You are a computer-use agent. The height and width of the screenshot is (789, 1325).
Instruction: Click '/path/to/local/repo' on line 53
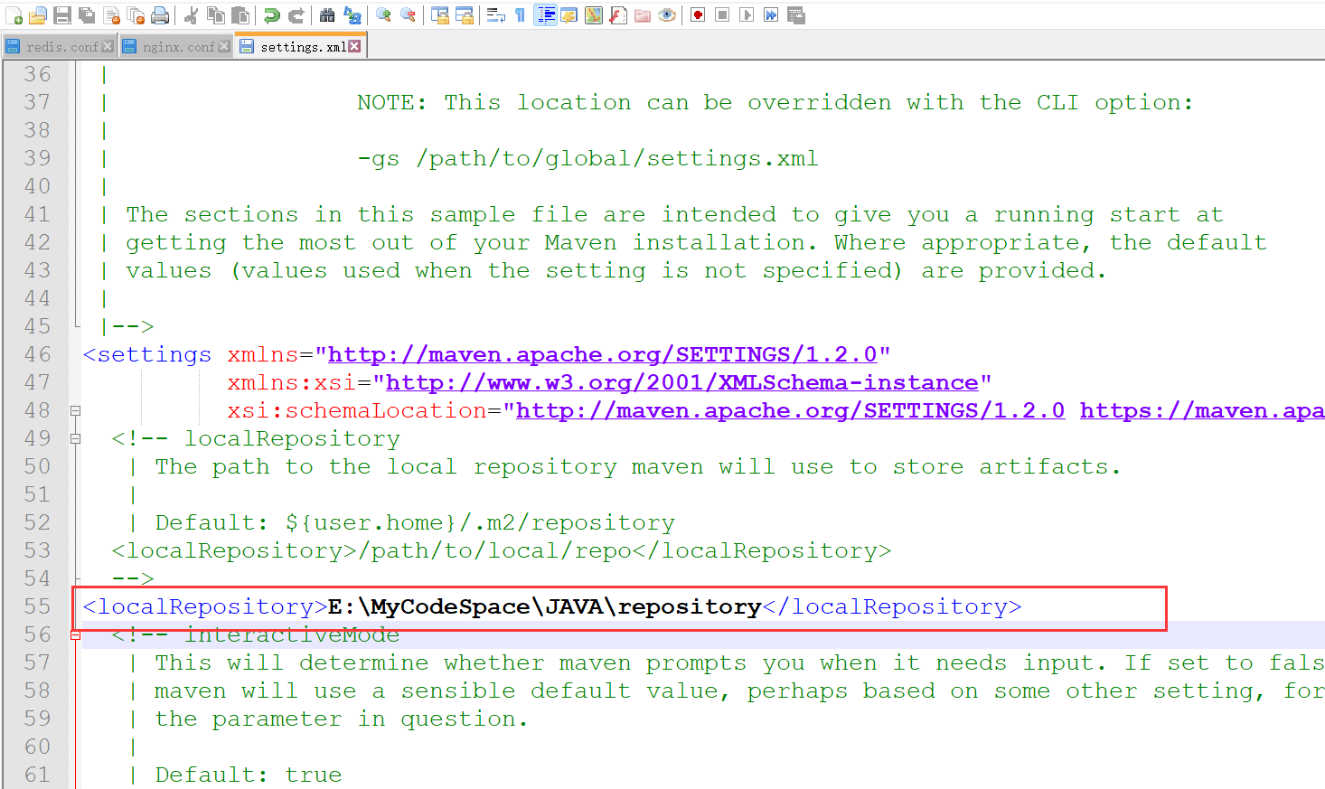tap(494, 550)
